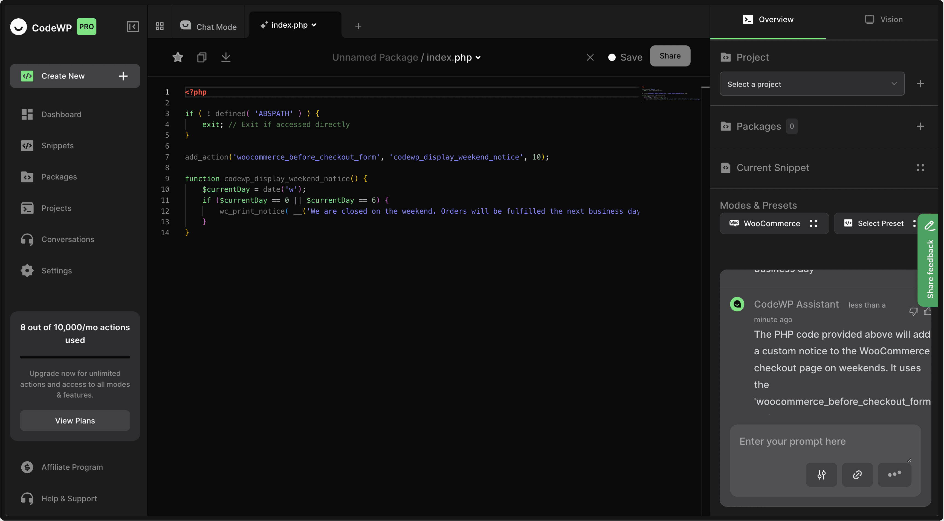Viewport: 944px width, 521px height.
Task: Open Packages in sidebar
Action: pyautogui.click(x=75, y=176)
